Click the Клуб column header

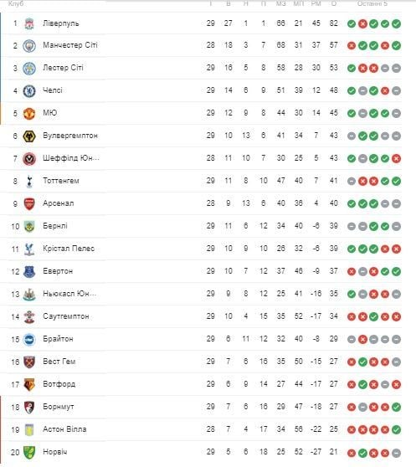tap(15, 3)
